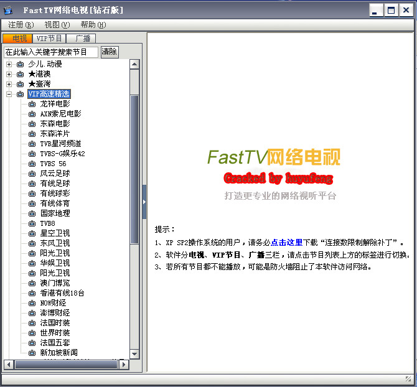
Task: Select the 法国时装 channel
Action: (x=55, y=323)
